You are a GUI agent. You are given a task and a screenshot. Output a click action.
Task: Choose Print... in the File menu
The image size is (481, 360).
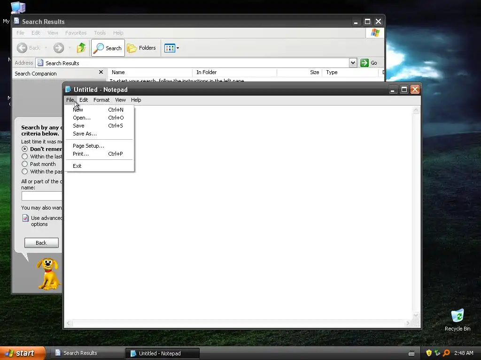coord(100,154)
